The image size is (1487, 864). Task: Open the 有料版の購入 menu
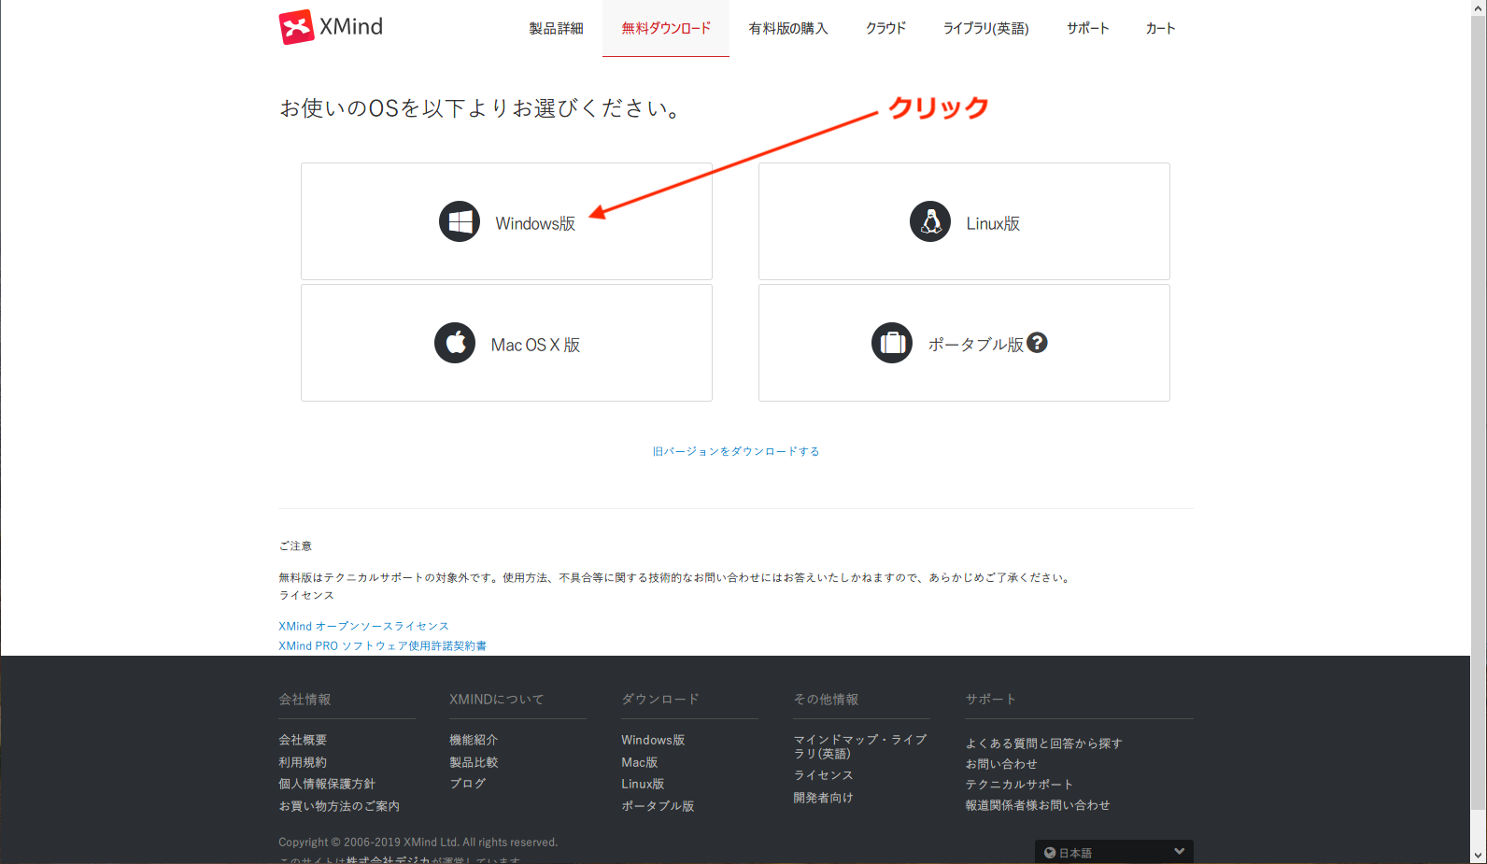pyautogui.click(x=788, y=29)
